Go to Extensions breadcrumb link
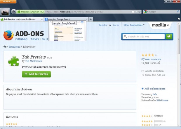Screen dimensions: 181x129 click(x=14, y=47)
